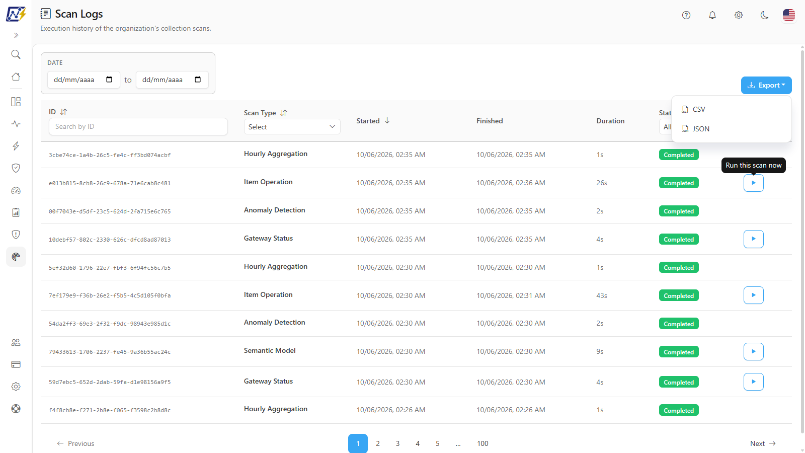This screenshot has height=453, width=805.
Task: Open the search icon in the sidebar
Action: (16, 54)
